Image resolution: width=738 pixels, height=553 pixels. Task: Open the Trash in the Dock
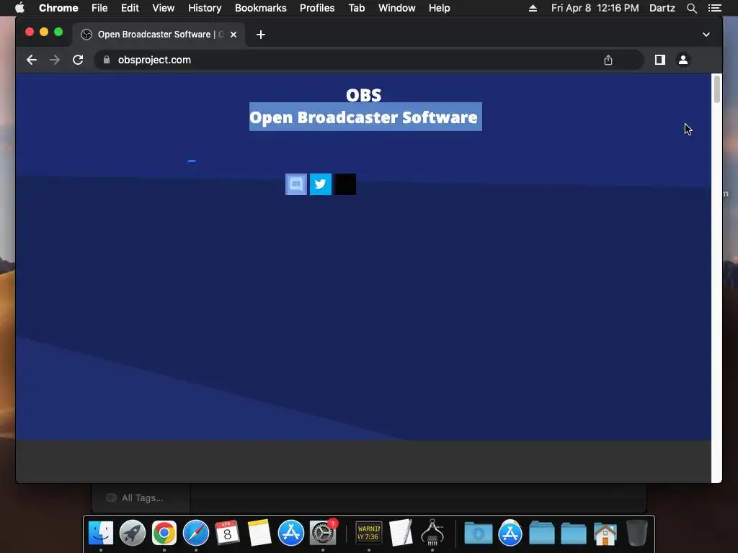coord(637,534)
